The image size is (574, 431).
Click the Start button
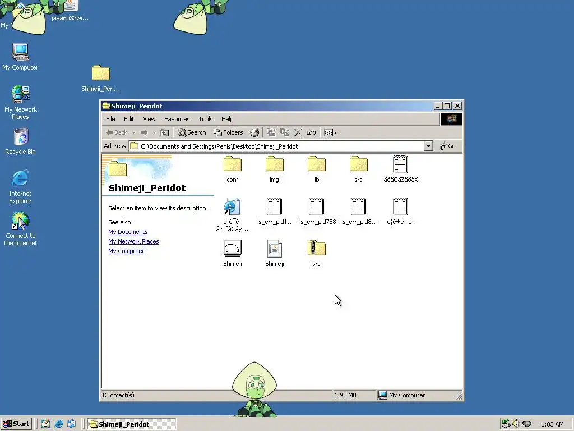[16, 424]
